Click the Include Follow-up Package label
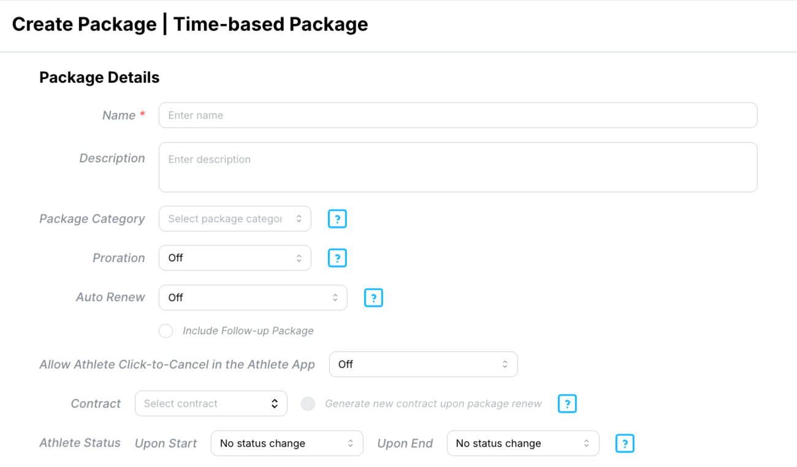 (x=248, y=331)
